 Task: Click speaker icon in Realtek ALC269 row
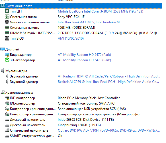click(x=7, y=81)
